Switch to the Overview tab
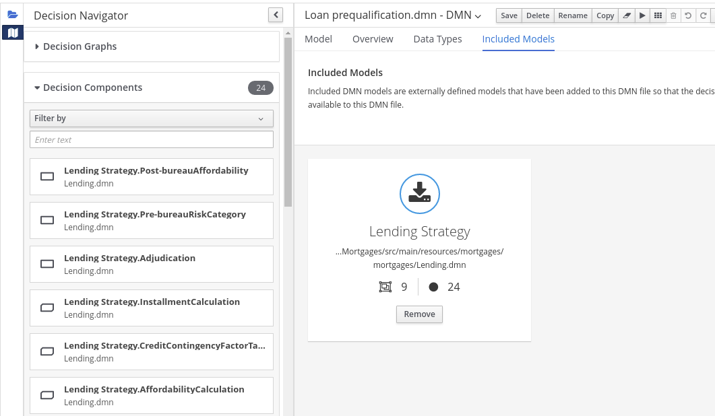715x416 pixels. tap(373, 39)
